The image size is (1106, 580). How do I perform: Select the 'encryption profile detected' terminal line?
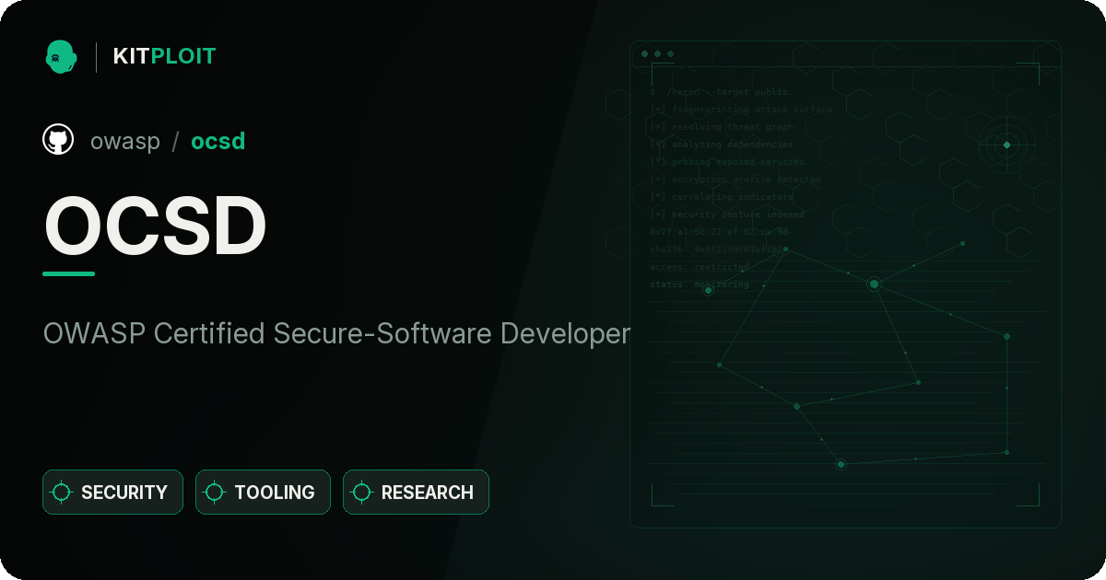pos(735,180)
